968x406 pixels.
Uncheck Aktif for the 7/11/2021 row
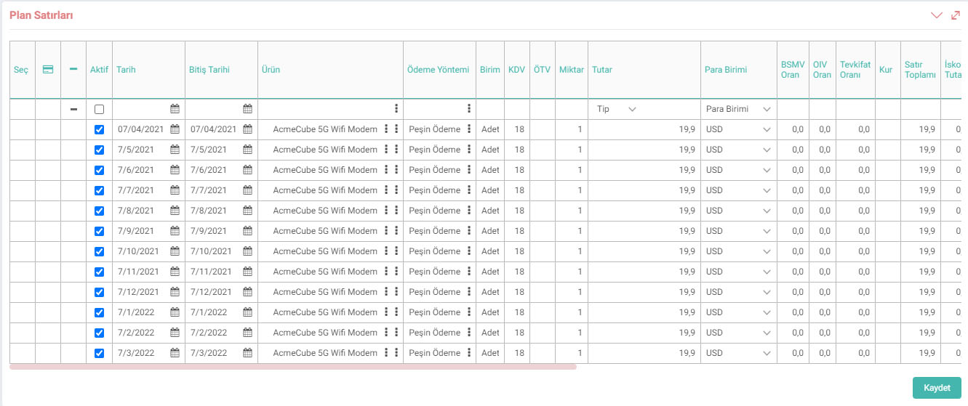click(99, 272)
